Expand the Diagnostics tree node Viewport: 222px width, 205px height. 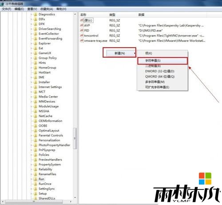(x=31, y=14)
